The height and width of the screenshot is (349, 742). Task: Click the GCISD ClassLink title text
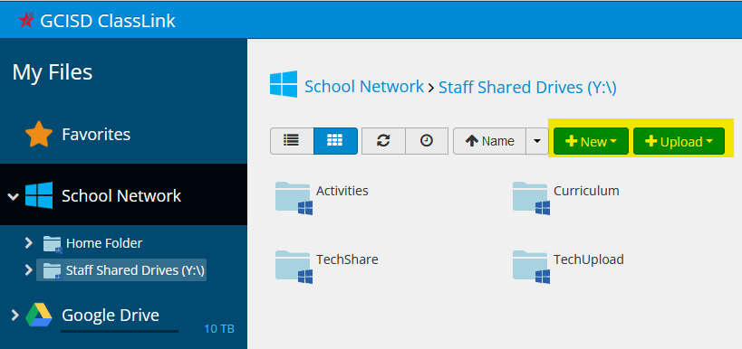(x=108, y=20)
